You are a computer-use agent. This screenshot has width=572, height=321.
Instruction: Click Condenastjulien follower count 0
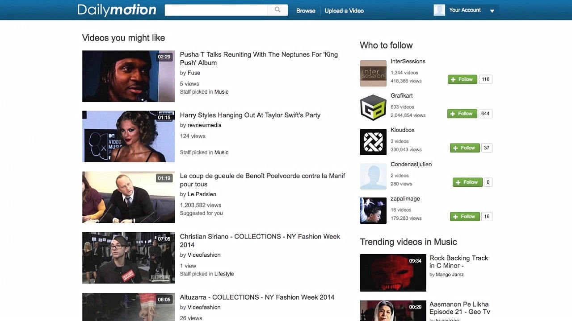pos(488,182)
